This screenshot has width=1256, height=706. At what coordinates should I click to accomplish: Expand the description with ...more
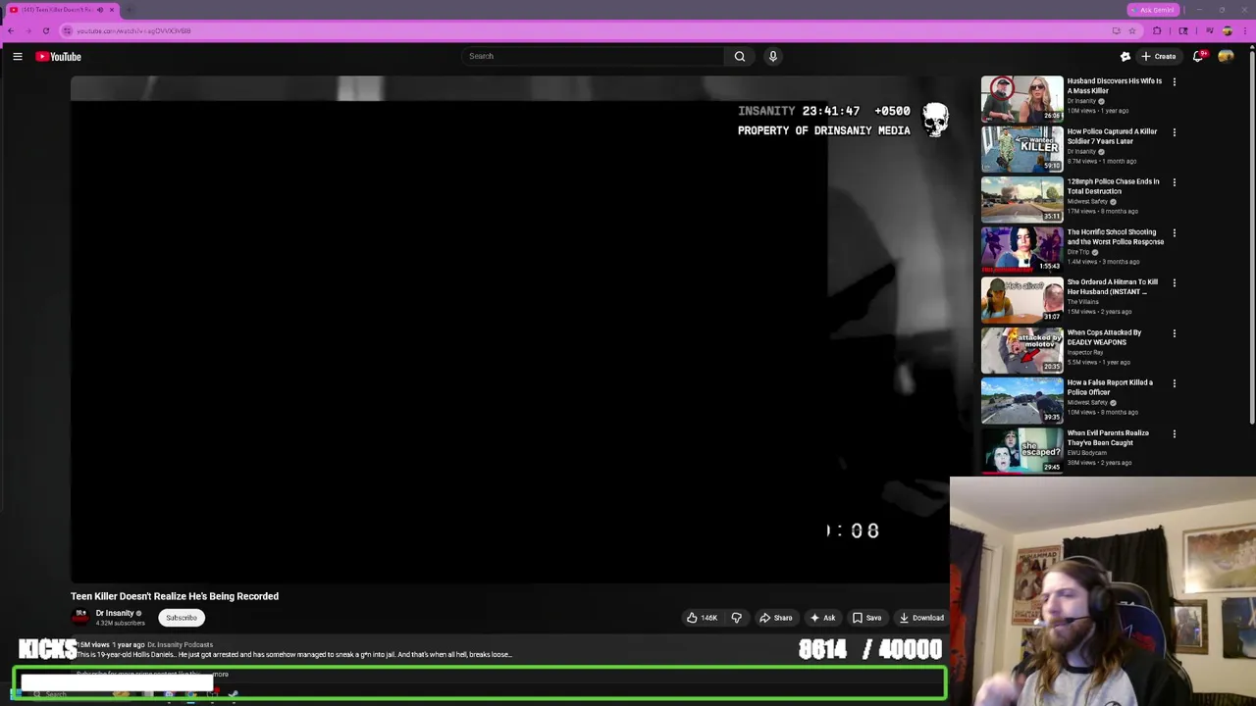coord(221,675)
